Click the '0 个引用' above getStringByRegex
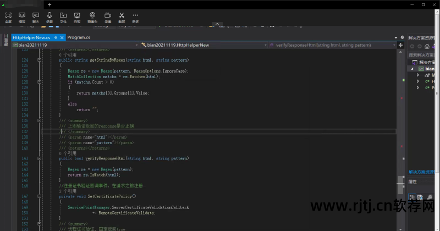440x231 pixels. pyautogui.click(x=68, y=55)
